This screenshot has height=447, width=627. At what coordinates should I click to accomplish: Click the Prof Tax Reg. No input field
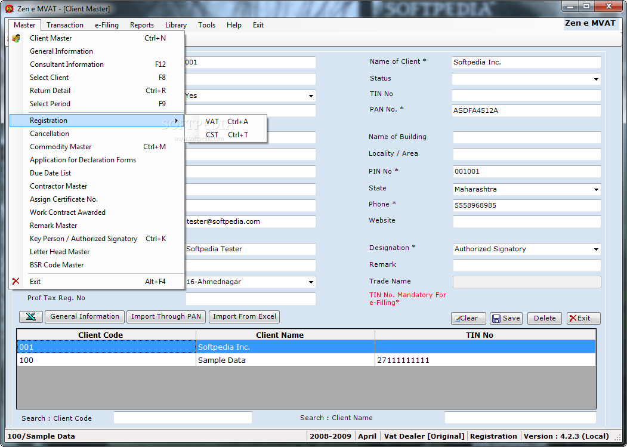click(x=251, y=299)
